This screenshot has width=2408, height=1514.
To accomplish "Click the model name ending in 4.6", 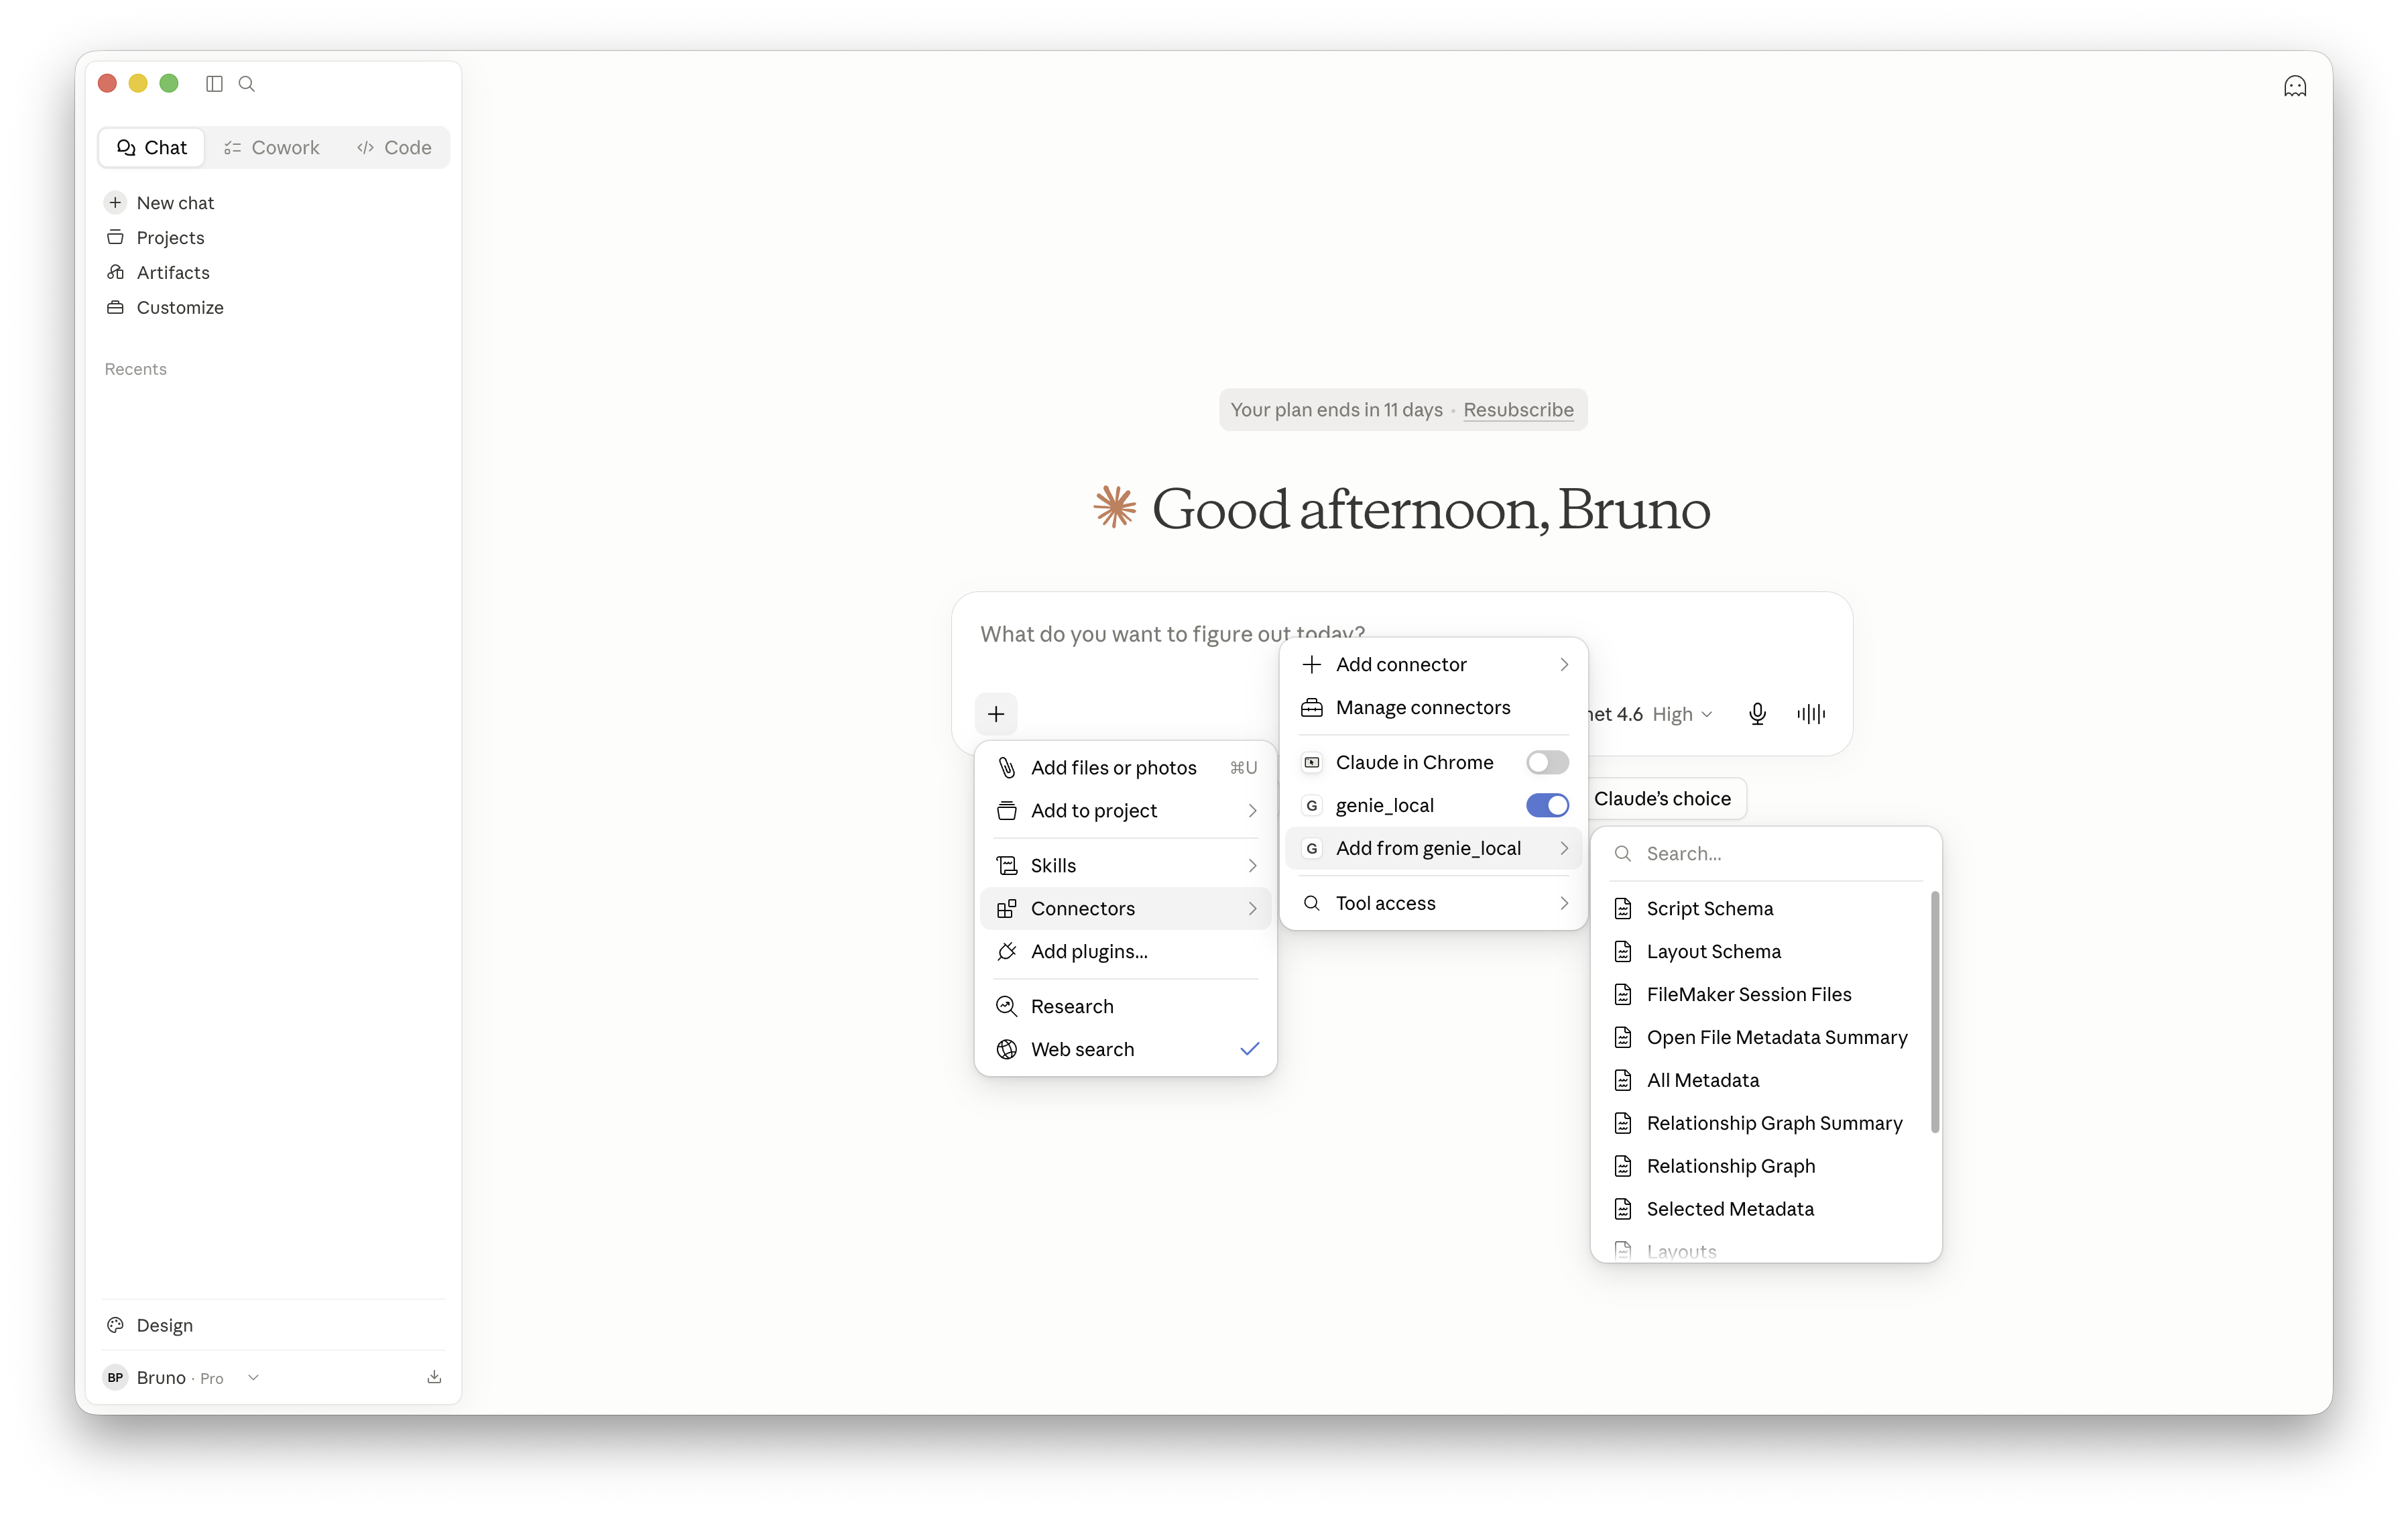I will (1615, 714).
